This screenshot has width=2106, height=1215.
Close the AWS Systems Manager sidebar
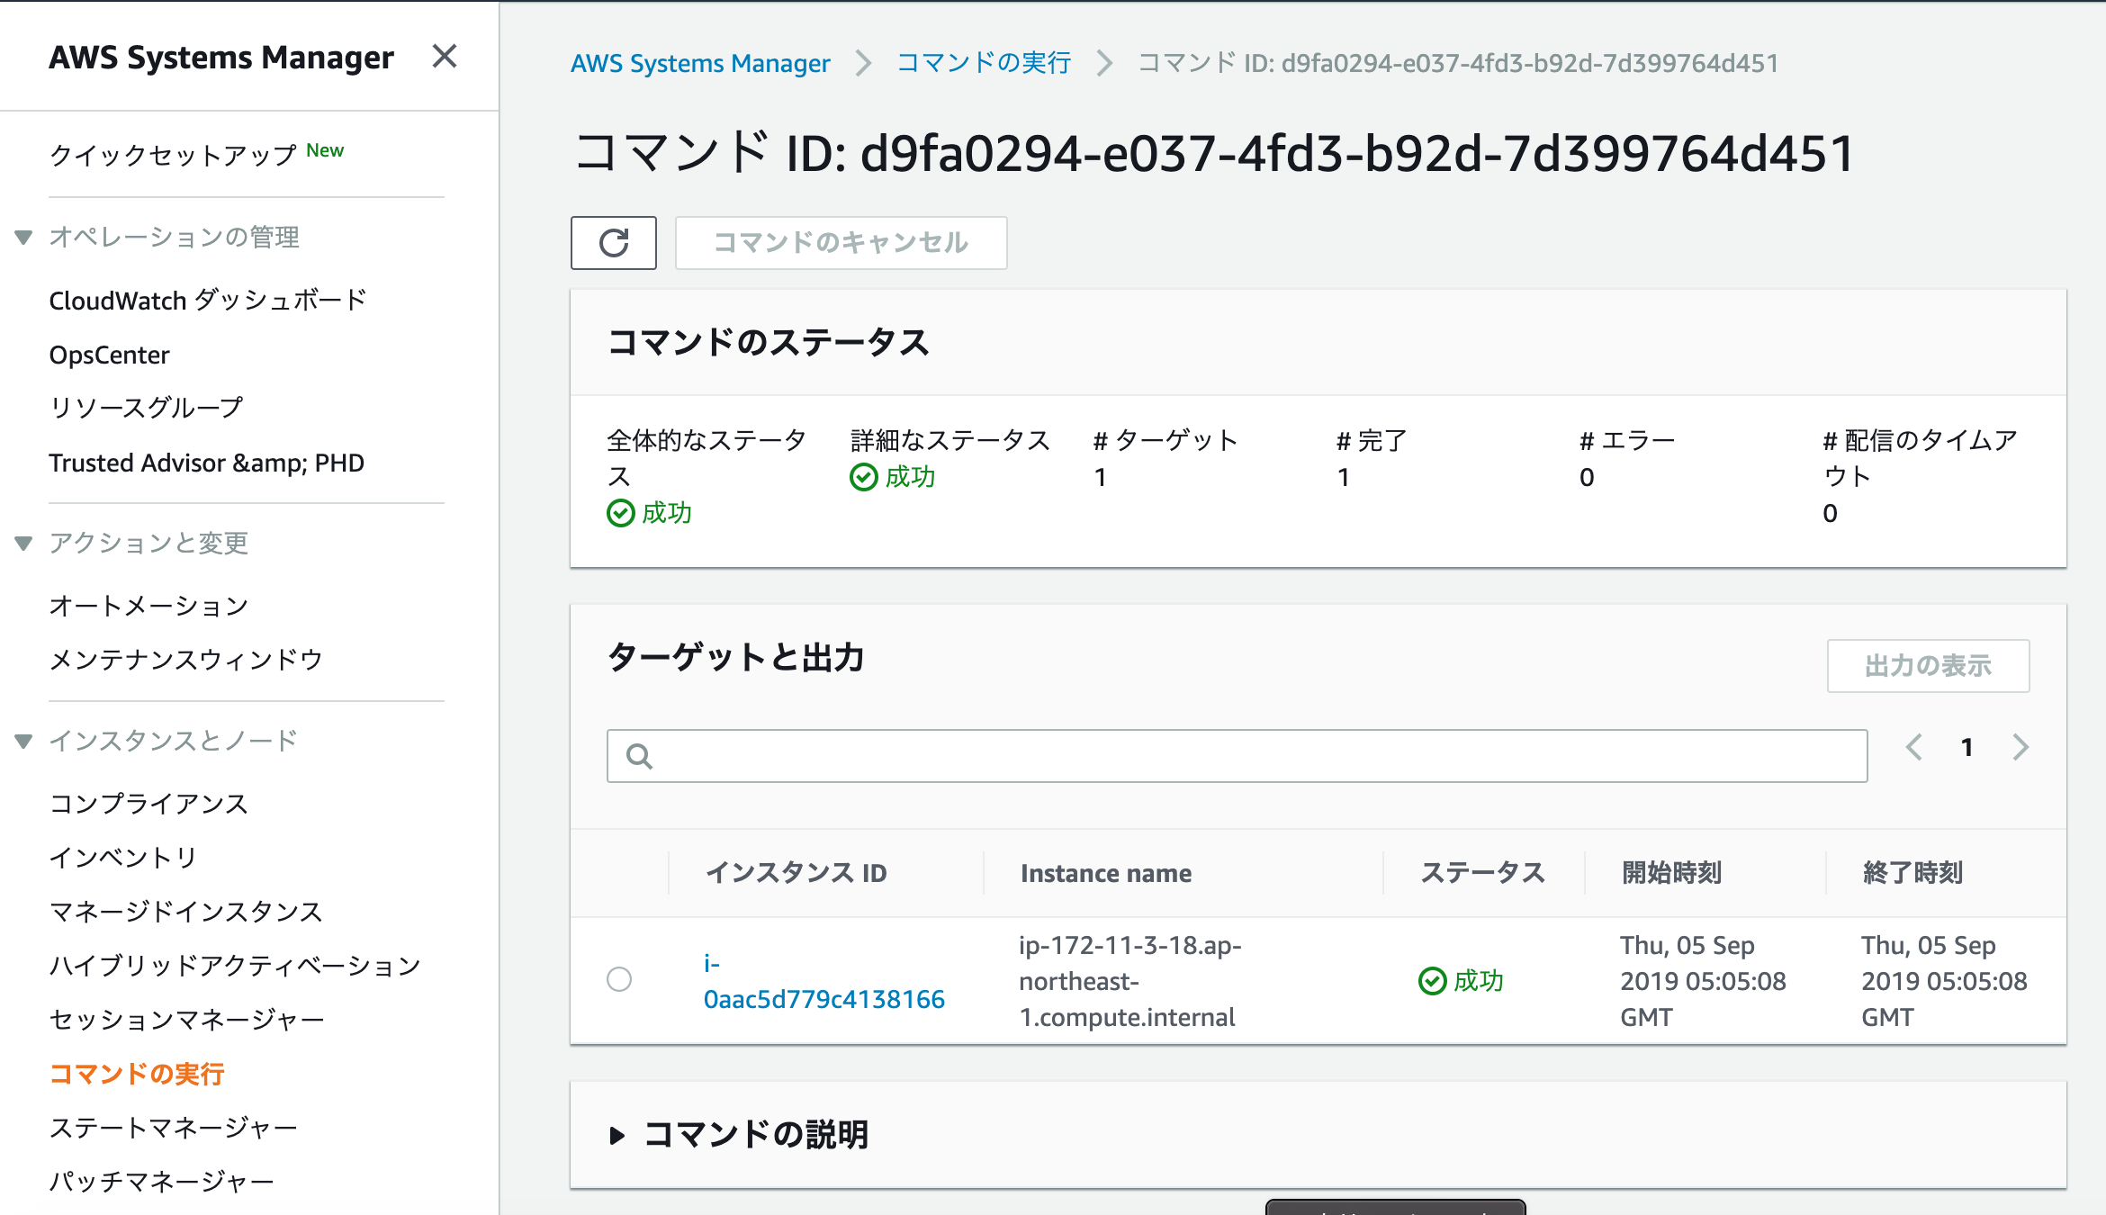point(445,57)
